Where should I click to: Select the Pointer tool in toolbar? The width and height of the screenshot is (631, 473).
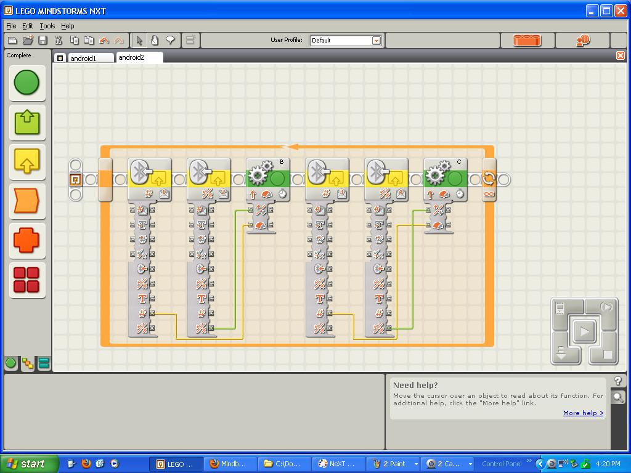tap(139, 41)
